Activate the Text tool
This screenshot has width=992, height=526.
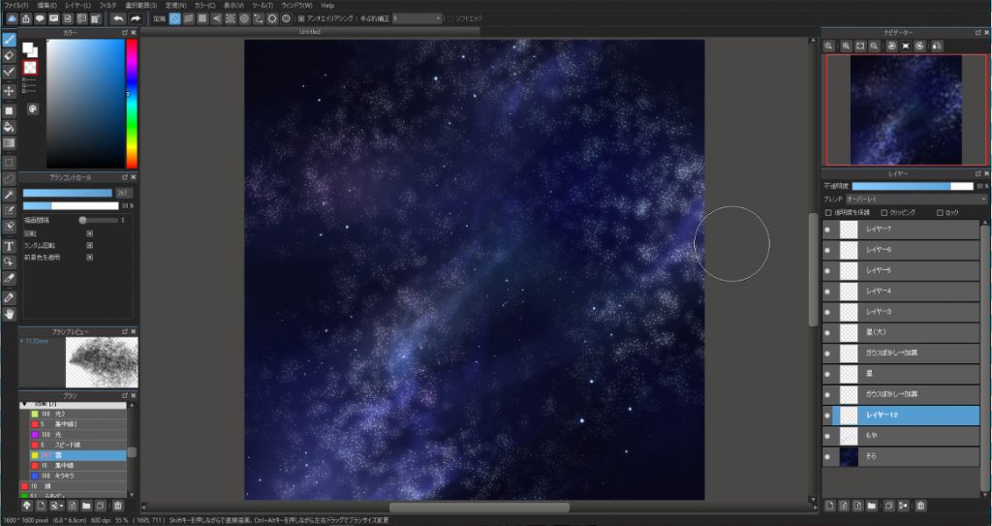tap(9, 246)
